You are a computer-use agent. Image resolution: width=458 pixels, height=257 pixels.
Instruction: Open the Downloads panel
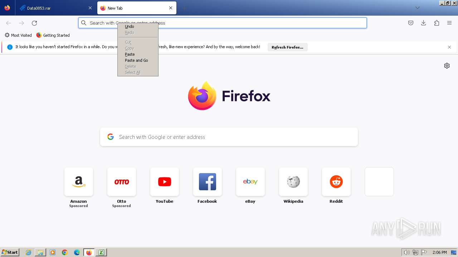coord(424,23)
